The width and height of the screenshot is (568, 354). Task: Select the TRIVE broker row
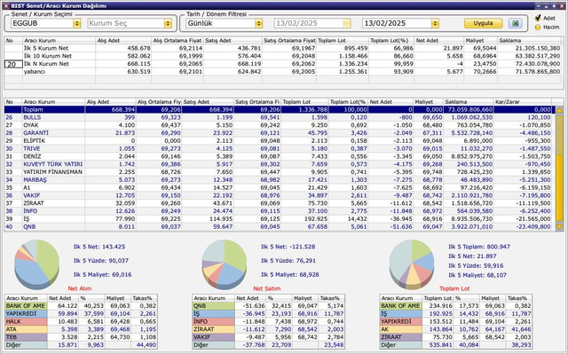click(x=279, y=149)
